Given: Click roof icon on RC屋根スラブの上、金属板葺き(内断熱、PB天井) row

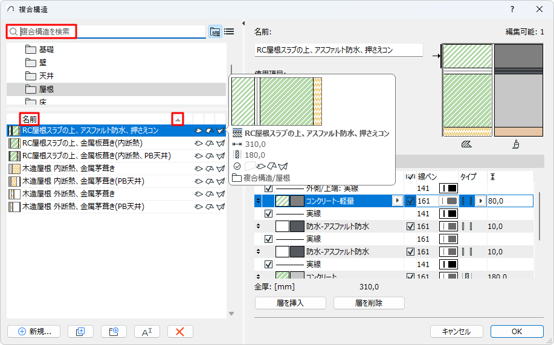Looking at the screenshot, I should tap(210, 156).
